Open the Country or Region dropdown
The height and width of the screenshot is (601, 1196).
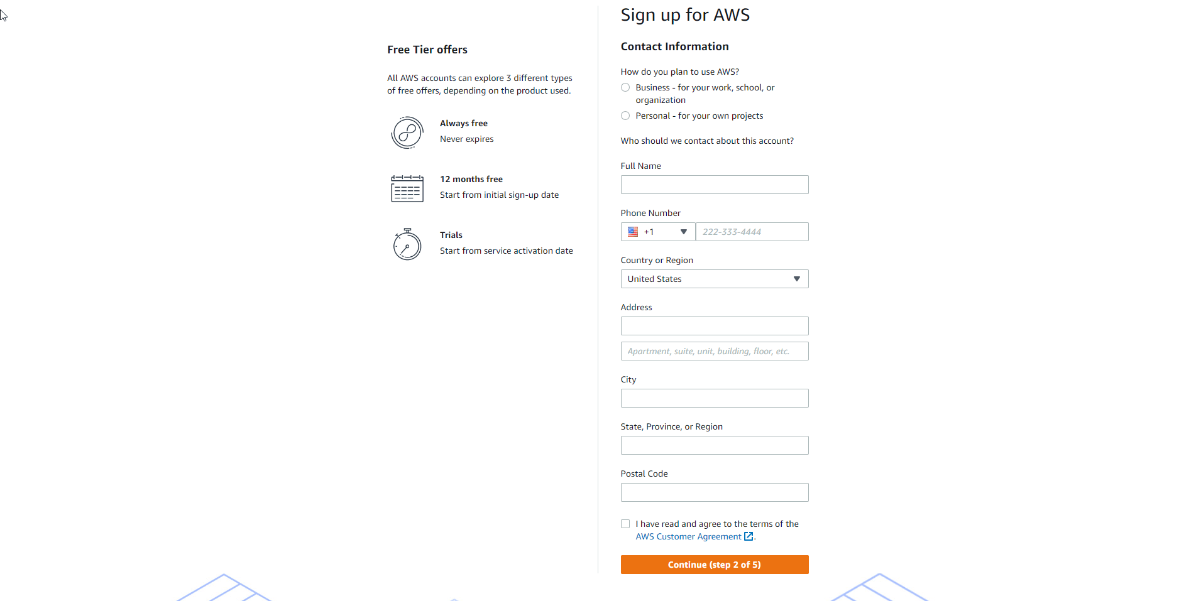coord(714,279)
